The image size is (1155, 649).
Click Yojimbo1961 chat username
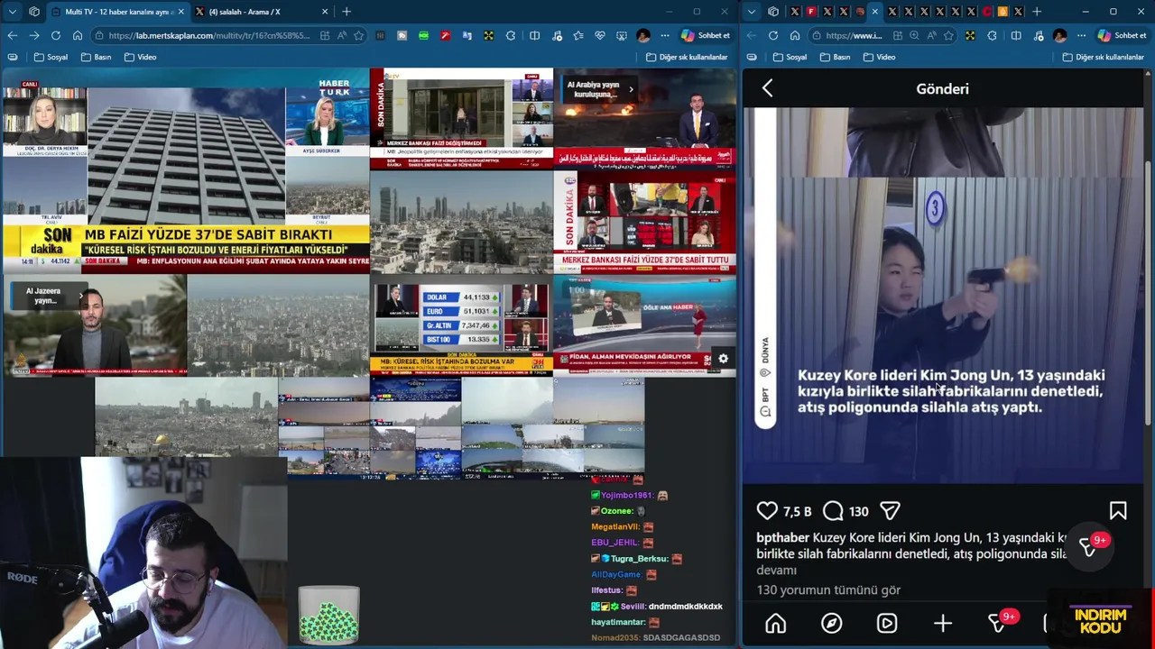pos(627,495)
